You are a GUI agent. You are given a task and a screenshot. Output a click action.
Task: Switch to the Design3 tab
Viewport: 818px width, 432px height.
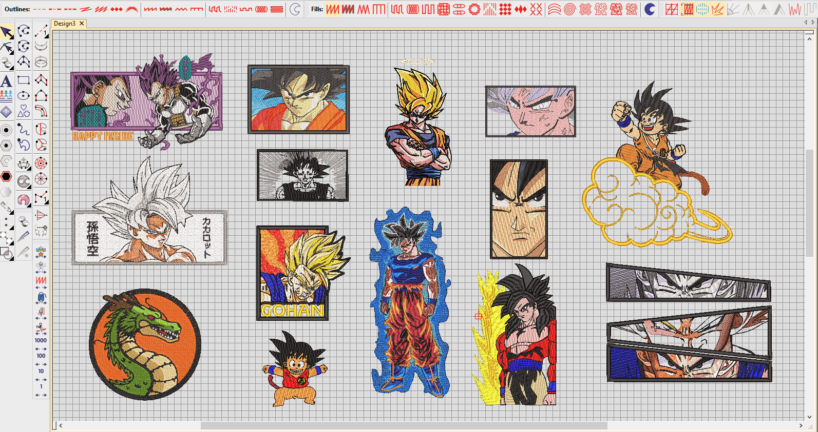[65, 24]
